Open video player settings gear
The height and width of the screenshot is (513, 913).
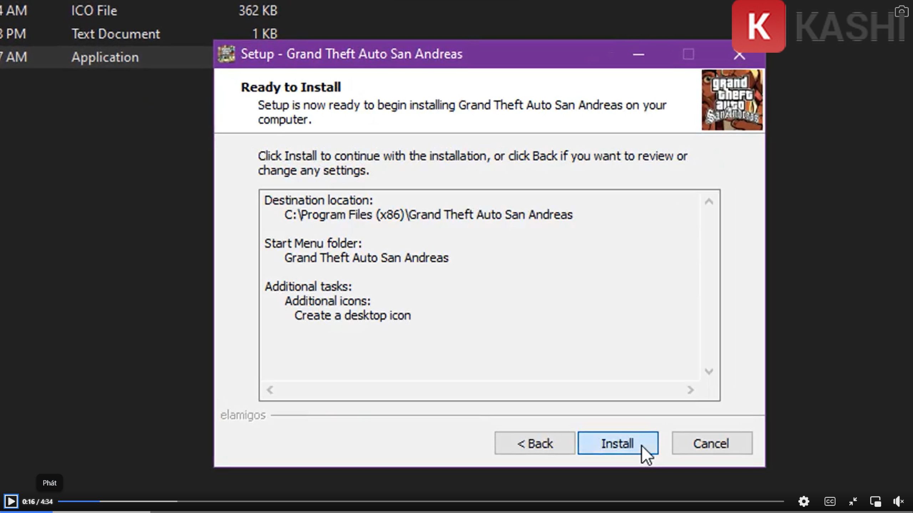[x=804, y=501]
